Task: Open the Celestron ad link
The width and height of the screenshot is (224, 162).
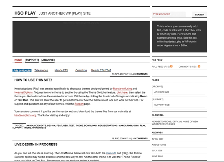Action: pos(81,70)
